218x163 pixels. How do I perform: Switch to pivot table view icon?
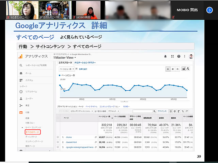(187, 111)
